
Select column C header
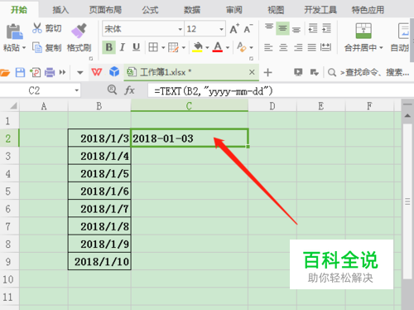pos(190,106)
